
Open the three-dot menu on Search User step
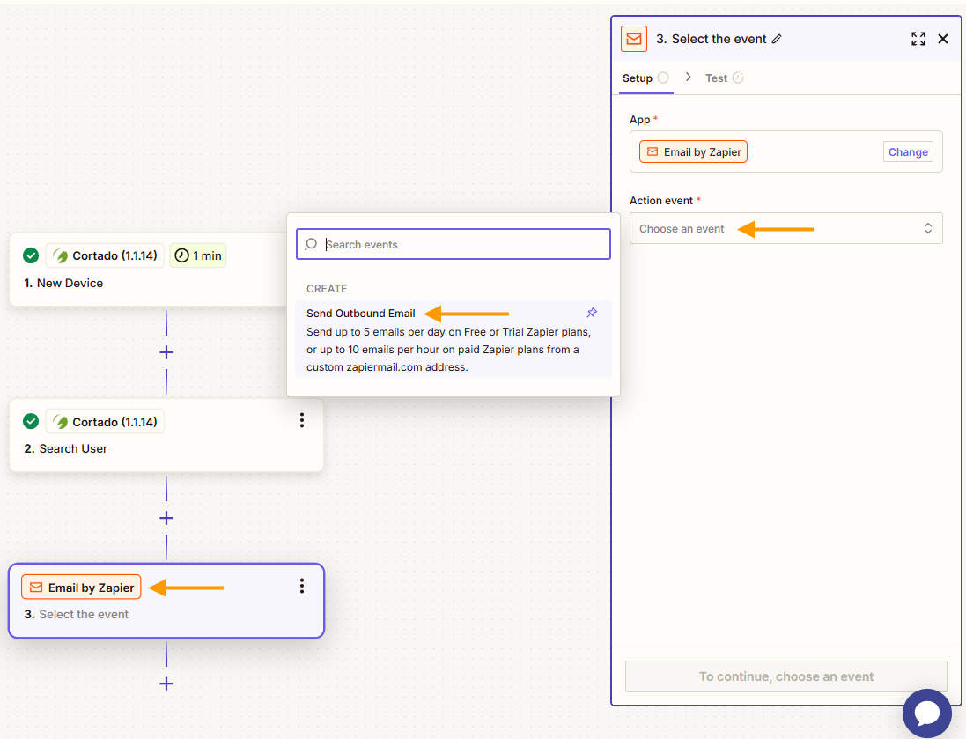click(x=302, y=420)
